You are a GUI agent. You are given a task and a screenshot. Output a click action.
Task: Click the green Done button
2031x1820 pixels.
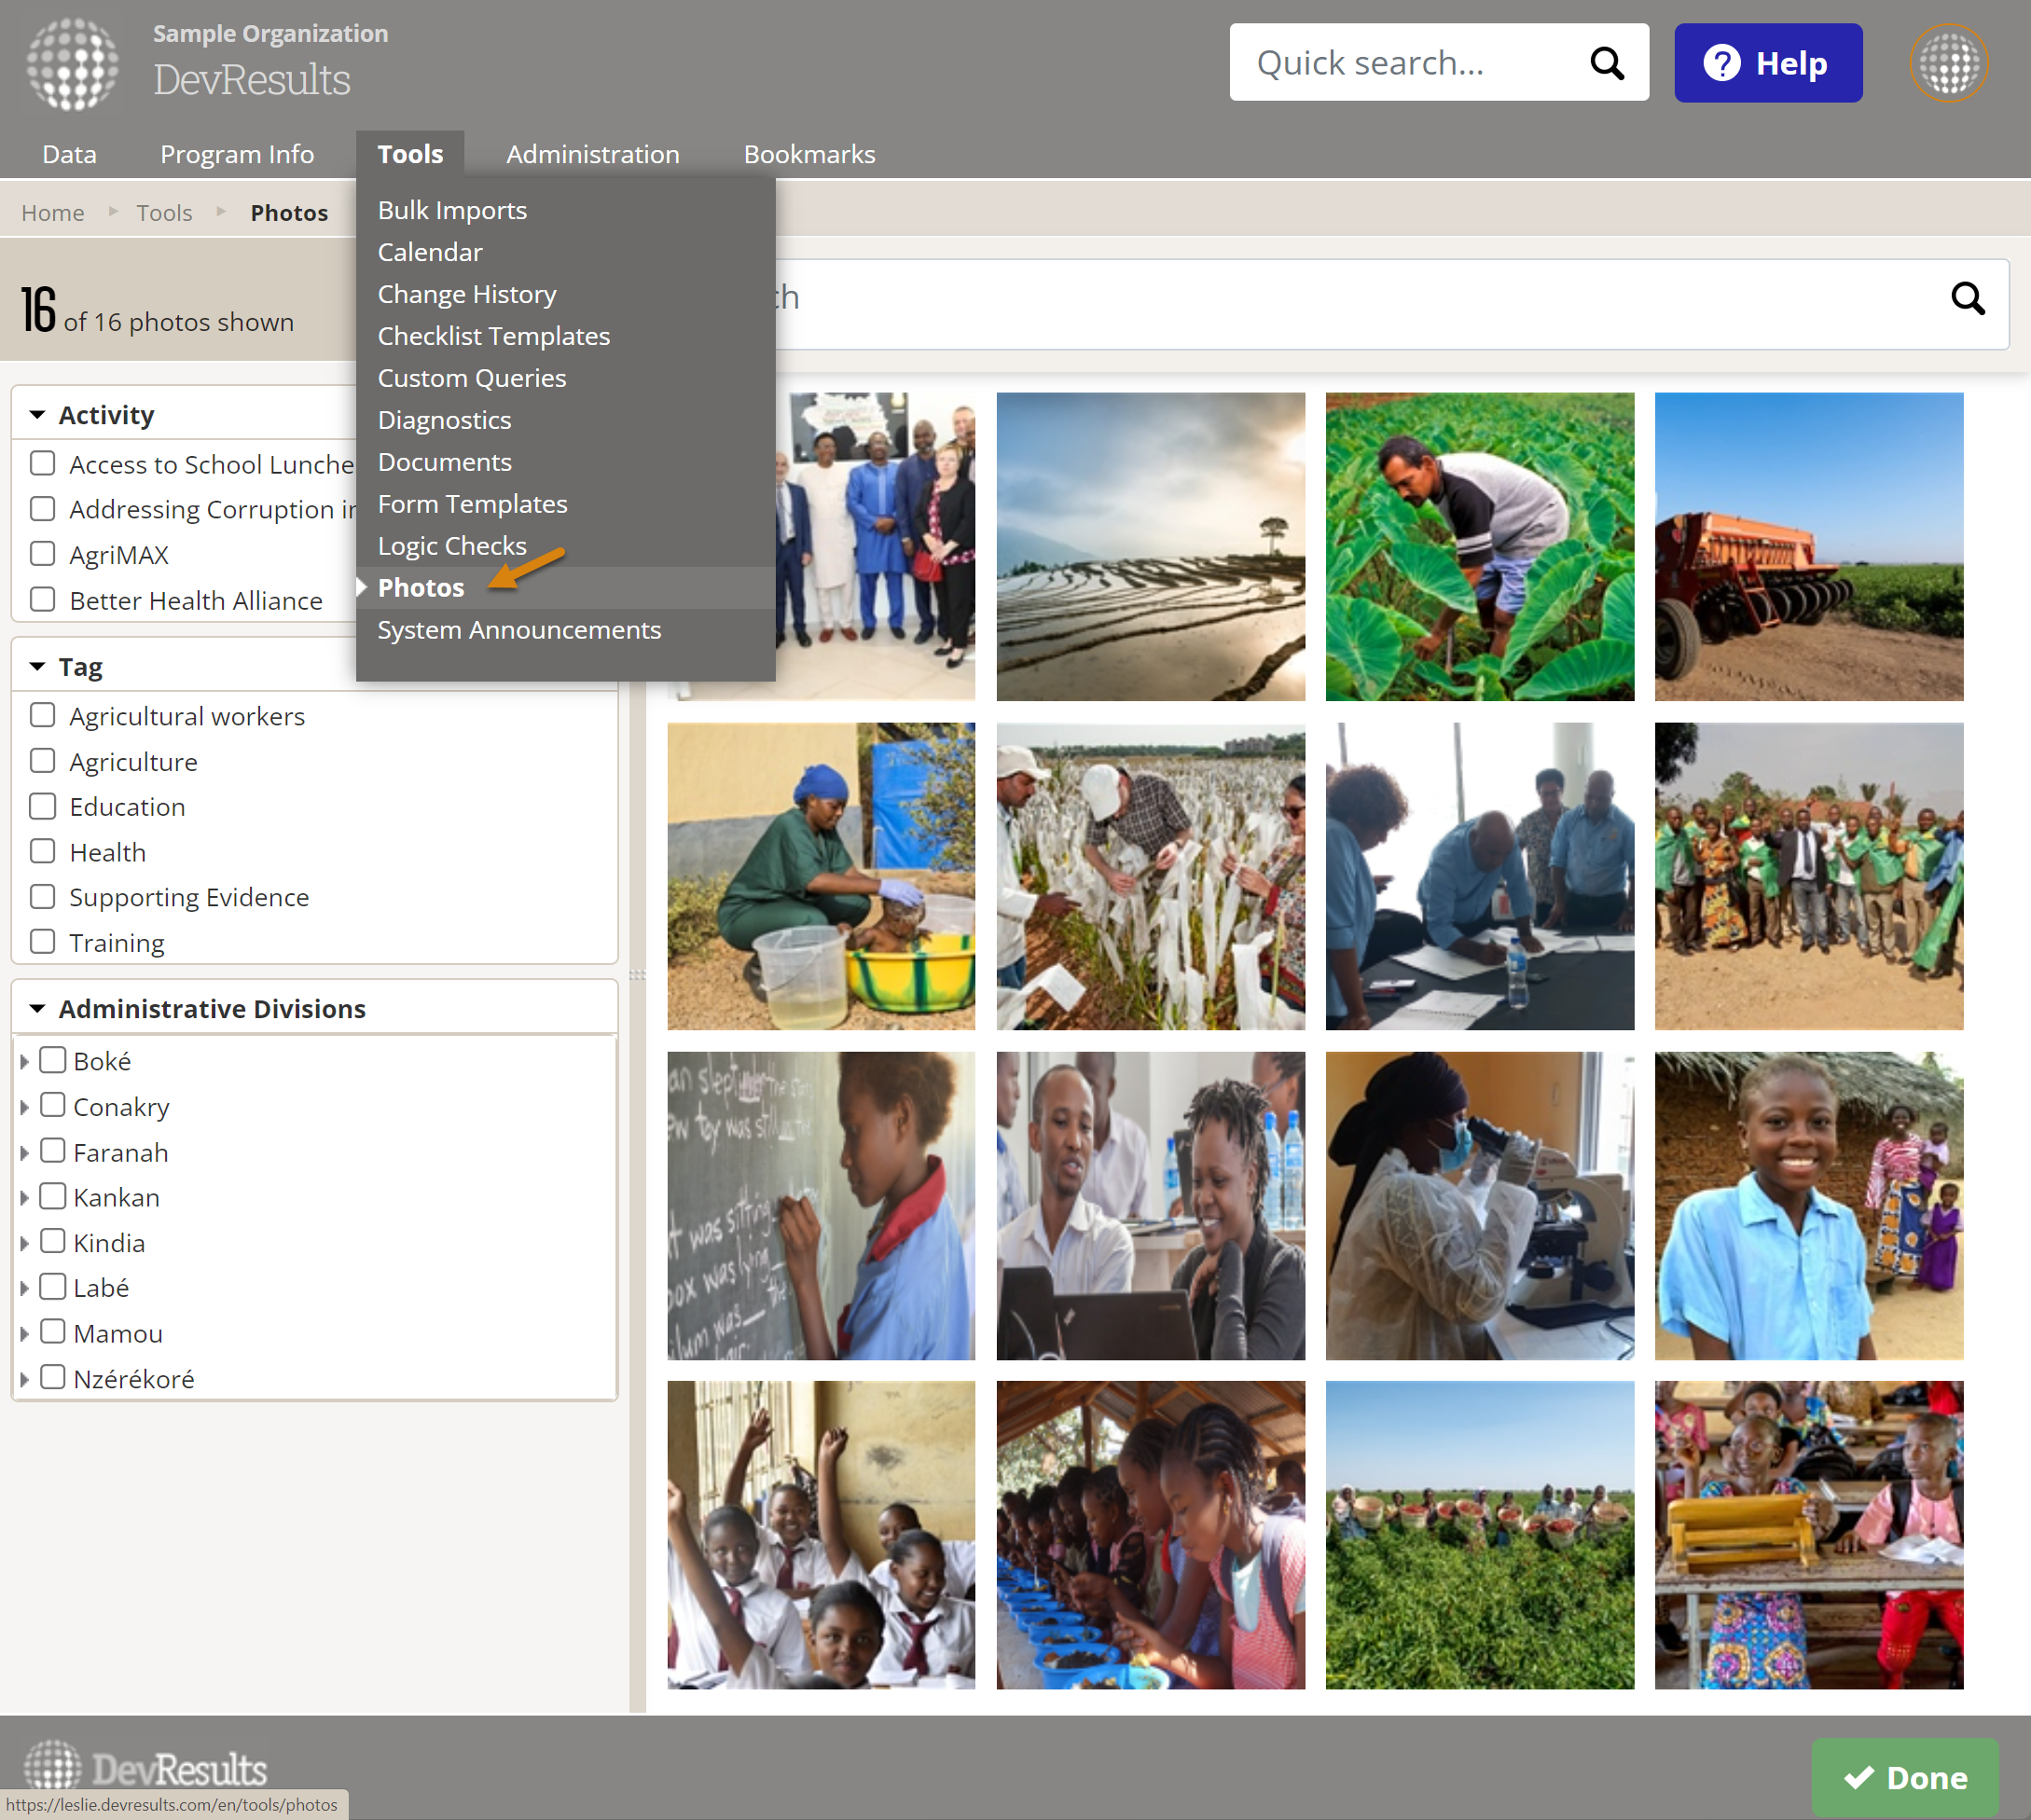1904,1777
